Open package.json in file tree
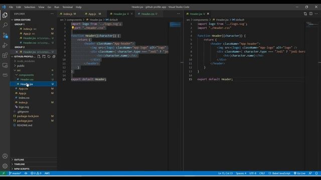Screen dimensions: 321x180 [25, 121]
